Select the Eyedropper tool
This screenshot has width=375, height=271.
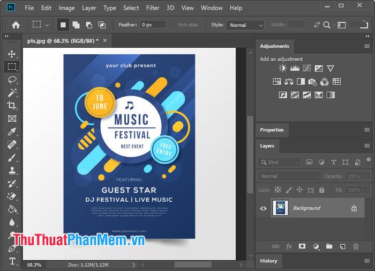(12, 132)
